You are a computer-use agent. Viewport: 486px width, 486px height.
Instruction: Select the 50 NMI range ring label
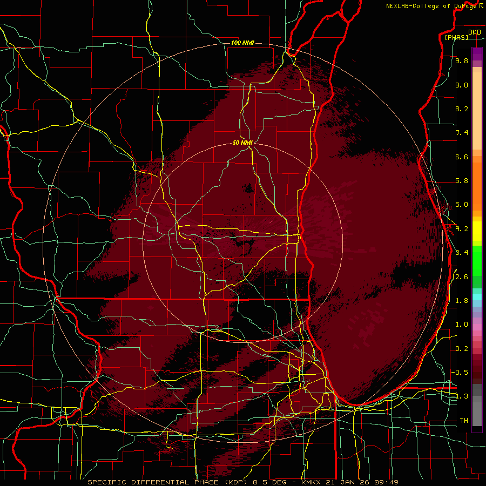click(x=242, y=143)
